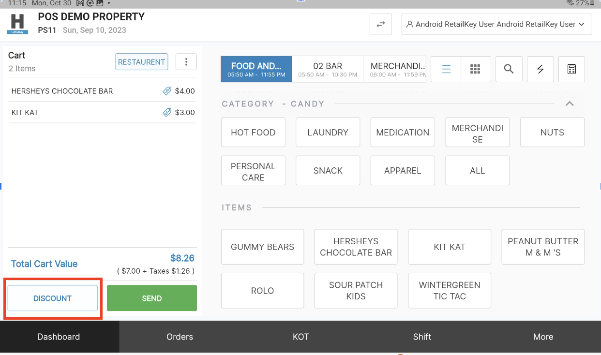
Task: Switch to grid view layout
Action: tap(475, 69)
